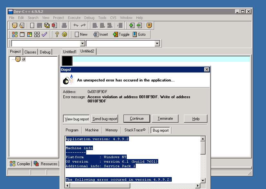Click the View bug report button

click(x=76, y=119)
